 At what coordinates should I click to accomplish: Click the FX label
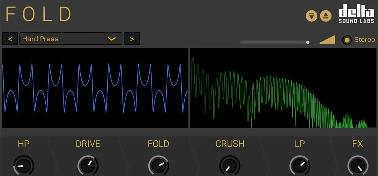tap(358, 144)
